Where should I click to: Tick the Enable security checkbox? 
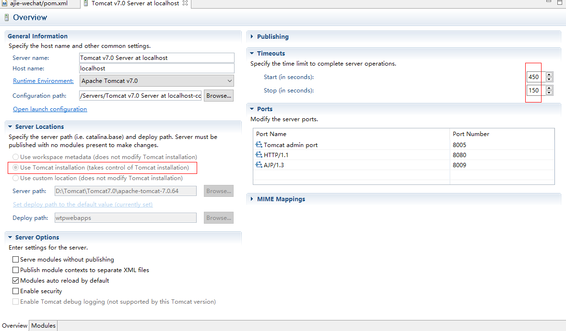15,291
